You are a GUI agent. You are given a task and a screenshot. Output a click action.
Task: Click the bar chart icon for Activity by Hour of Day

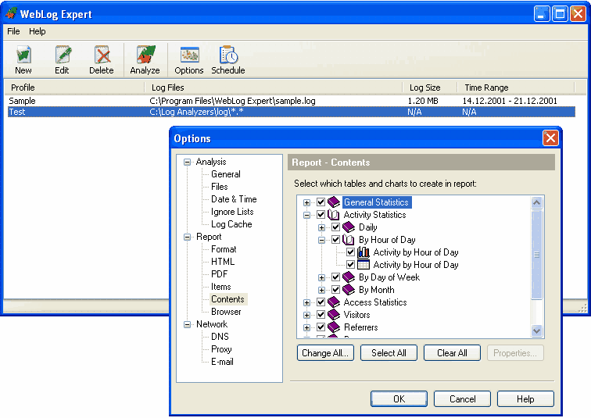(x=364, y=252)
